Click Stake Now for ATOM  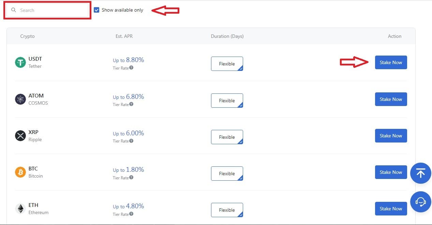[x=391, y=99]
